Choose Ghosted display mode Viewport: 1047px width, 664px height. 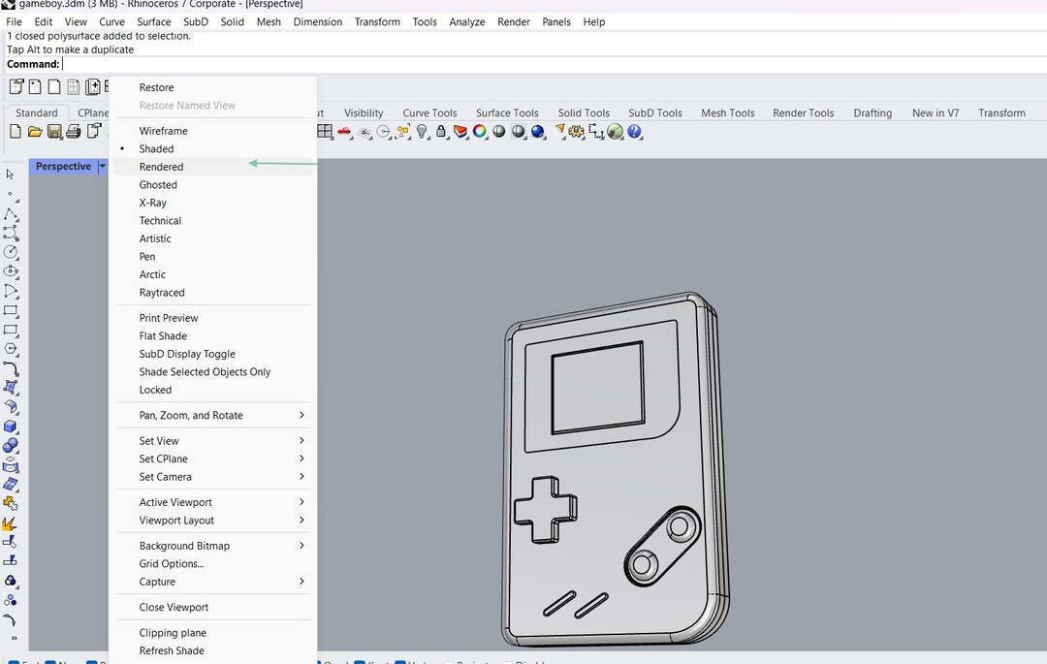(x=158, y=185)
